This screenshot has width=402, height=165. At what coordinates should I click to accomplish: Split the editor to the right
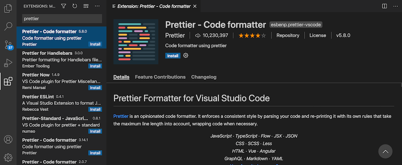point(385,6)
